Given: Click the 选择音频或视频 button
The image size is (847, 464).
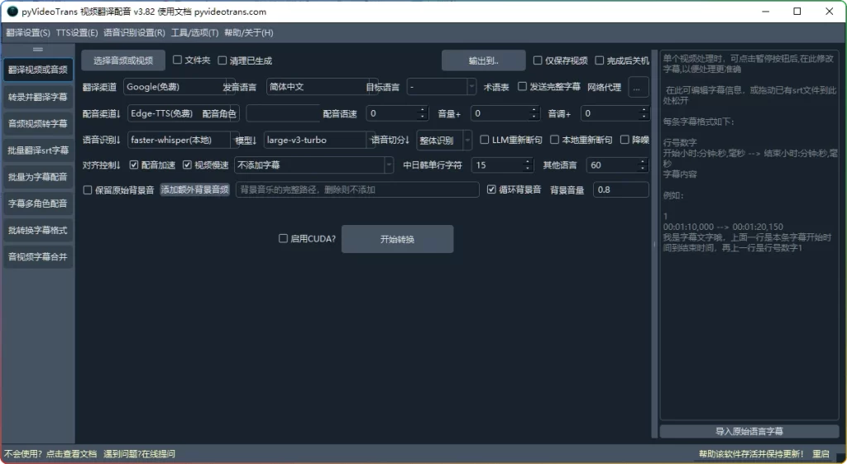Looking at the screenshot, I should pos(123,60).
